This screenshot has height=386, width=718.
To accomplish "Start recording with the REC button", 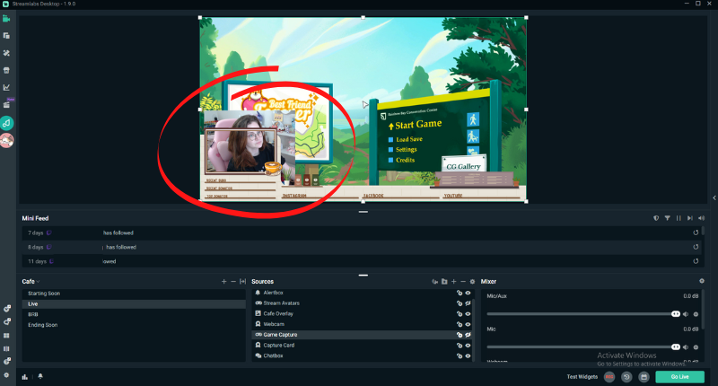I will coord(609,377).
